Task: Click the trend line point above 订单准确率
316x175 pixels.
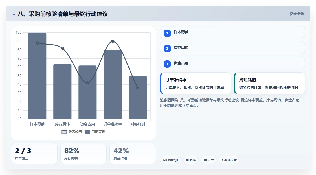Action: 113,41
